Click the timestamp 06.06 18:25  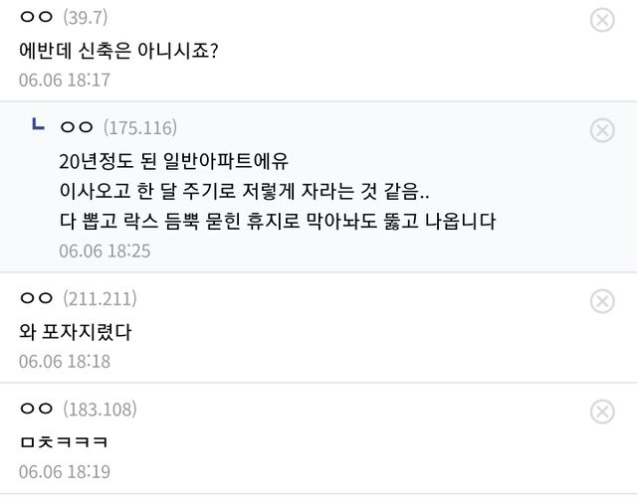click(x=105, y=250)
